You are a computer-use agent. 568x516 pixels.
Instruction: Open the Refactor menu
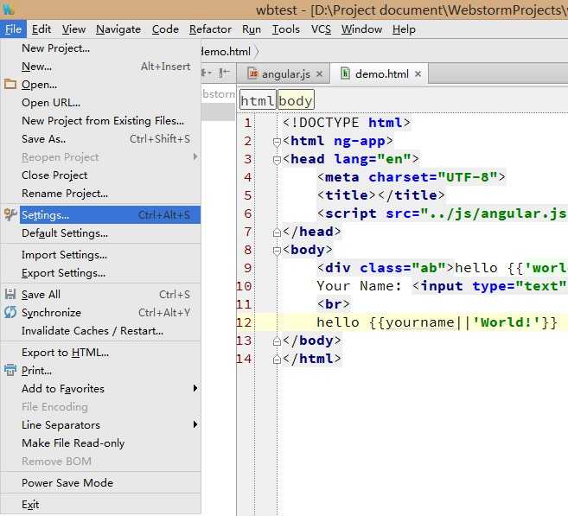pyautogui.click(x=210, y=29)
